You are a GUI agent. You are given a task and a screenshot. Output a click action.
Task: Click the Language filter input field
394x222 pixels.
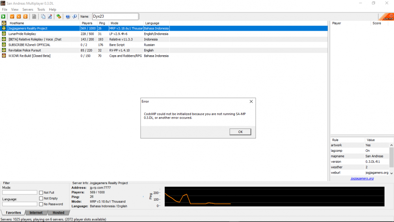(x=20, y=204)
